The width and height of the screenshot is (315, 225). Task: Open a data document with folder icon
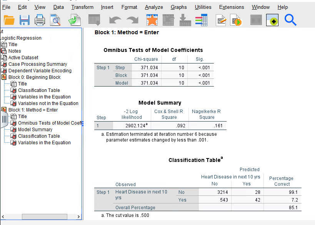pos(8,20)
